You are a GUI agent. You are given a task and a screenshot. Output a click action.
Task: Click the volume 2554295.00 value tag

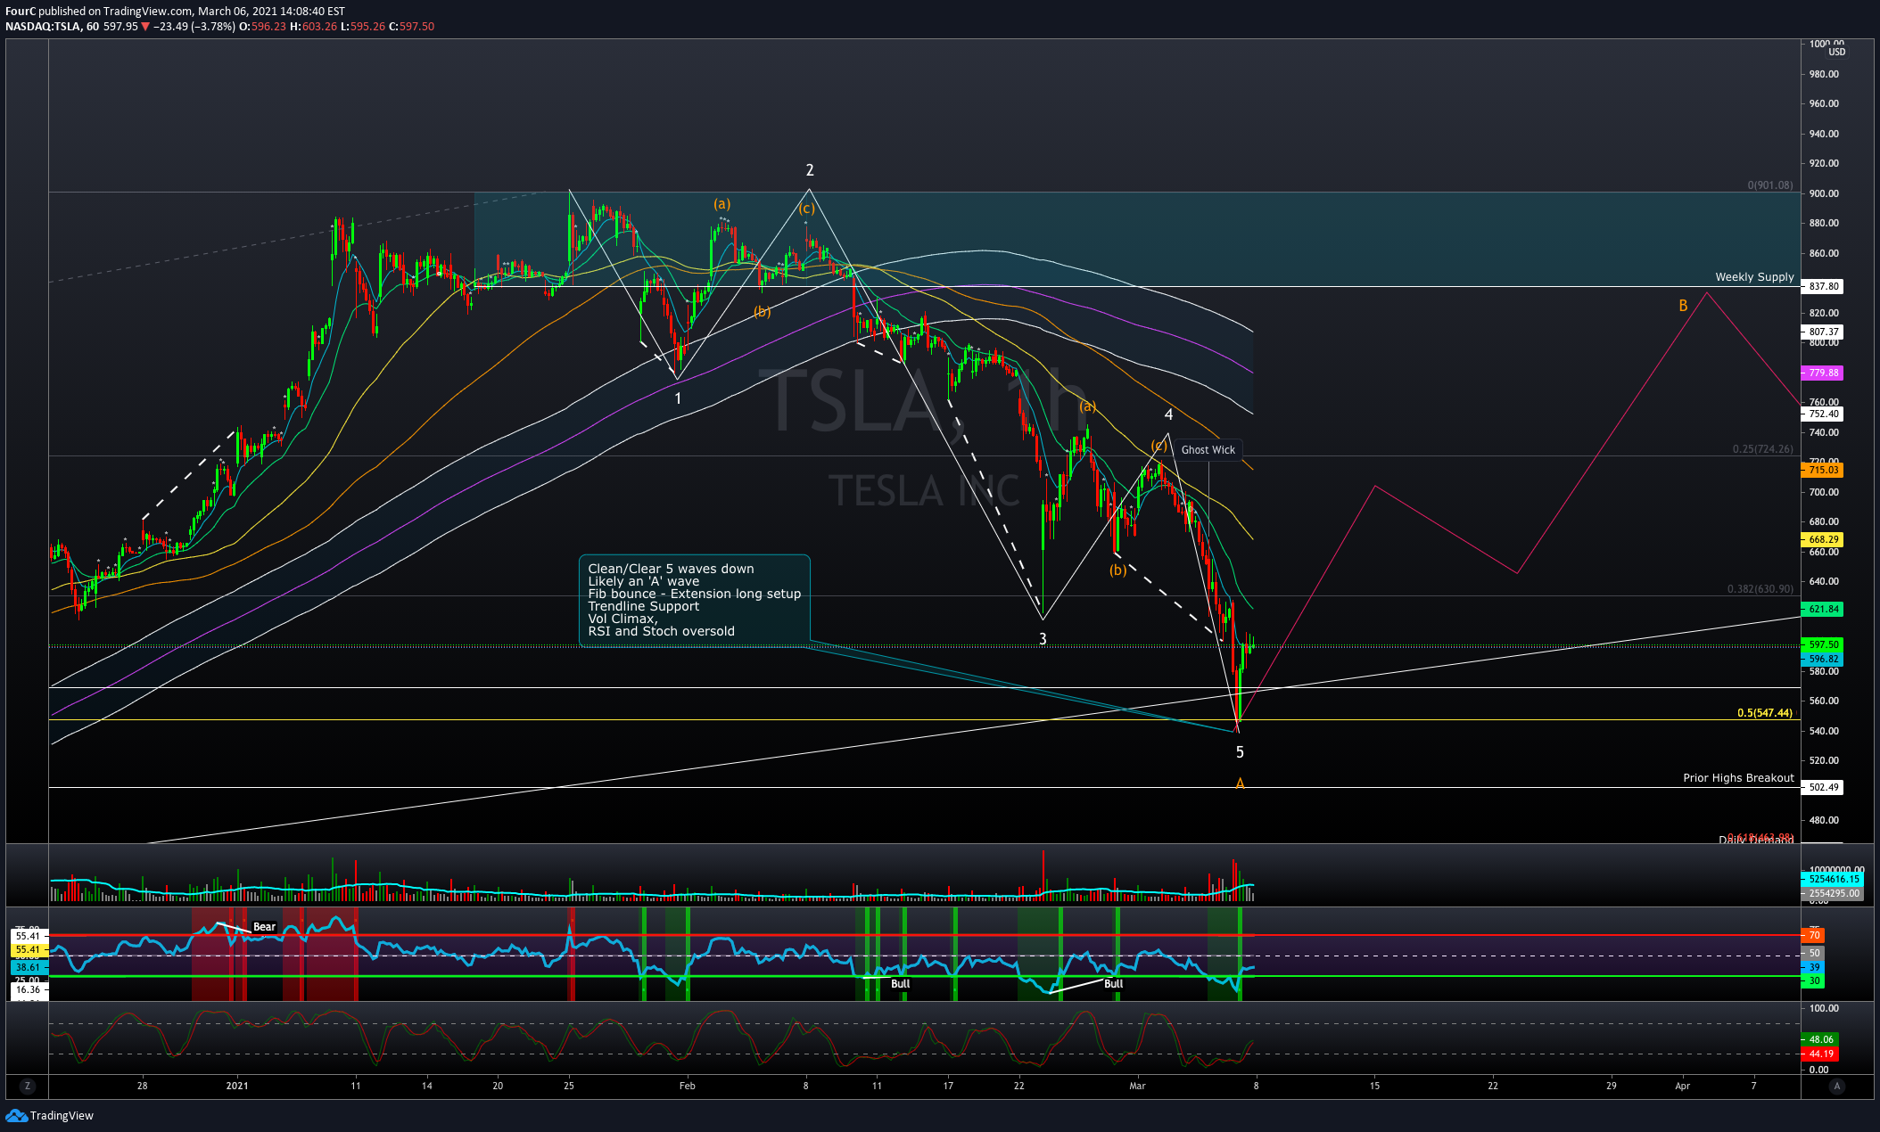[1834, 893]
